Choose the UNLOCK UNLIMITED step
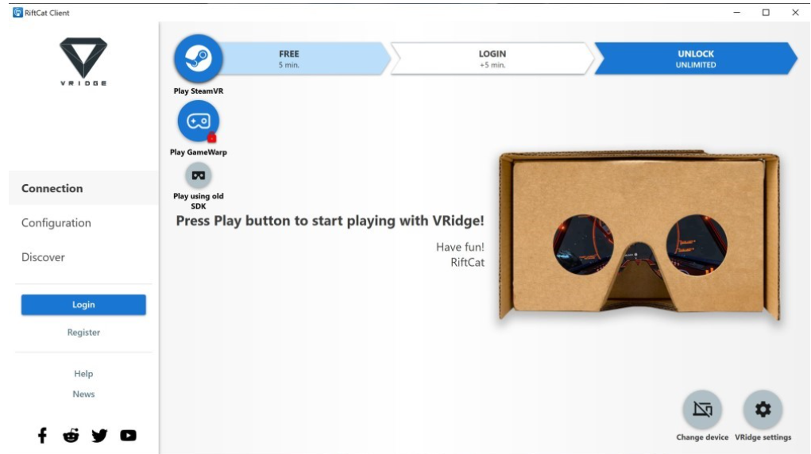811x454 pixels. 696,59
